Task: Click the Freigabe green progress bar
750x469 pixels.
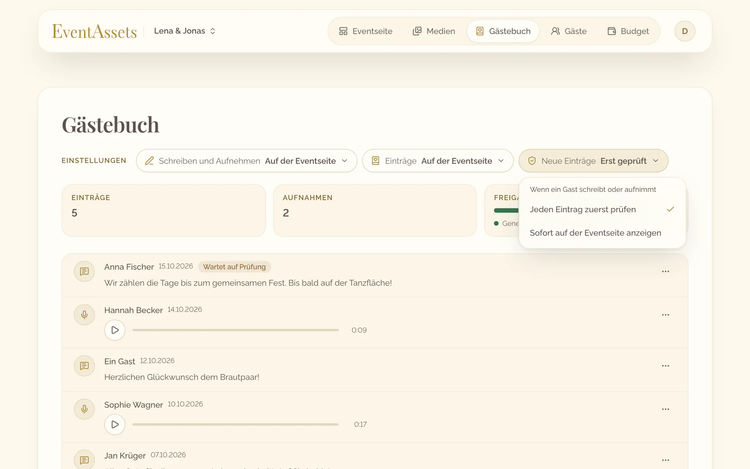Action: tap(506, 211)
